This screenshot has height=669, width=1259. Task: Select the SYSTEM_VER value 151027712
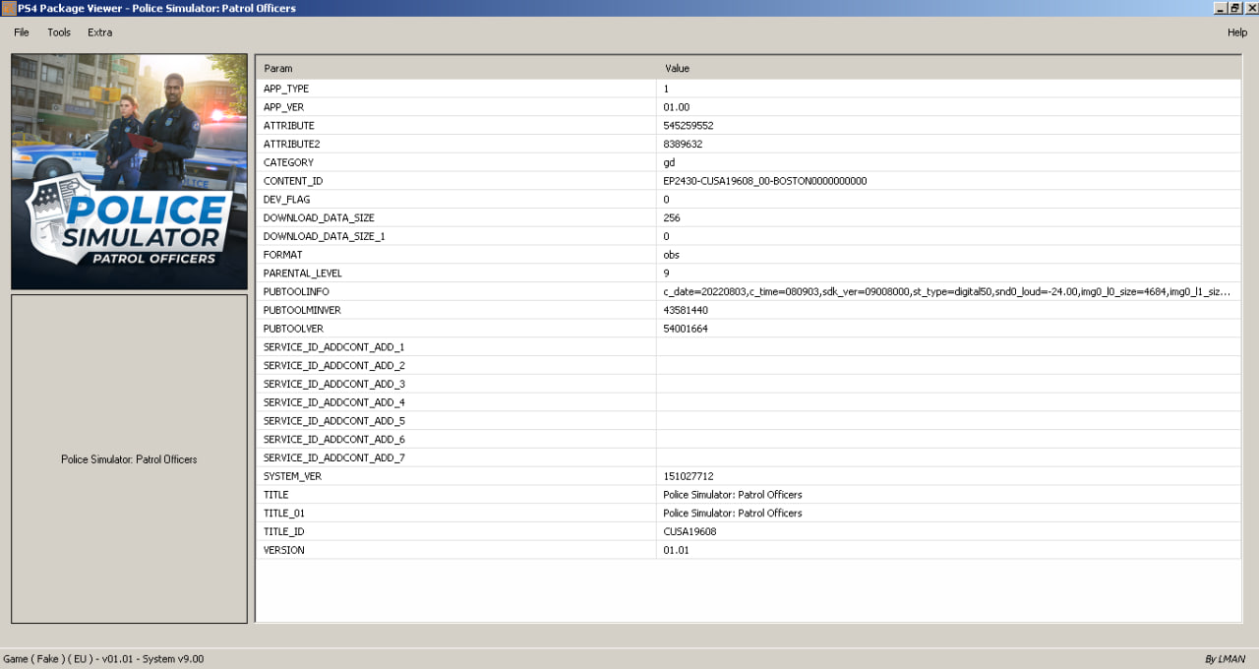[x=949, y=476]
